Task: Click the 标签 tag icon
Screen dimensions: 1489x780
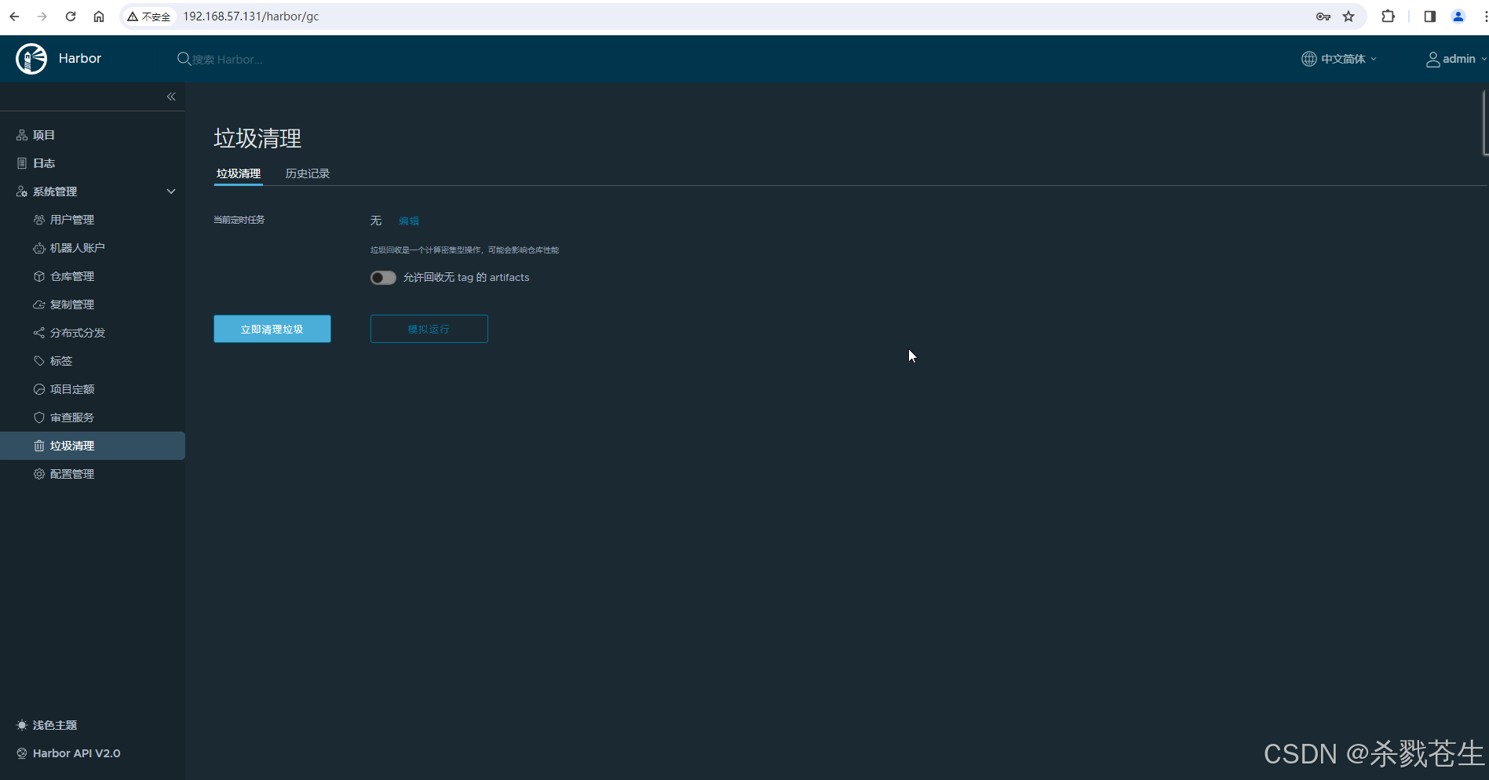Action: click(39, 361)
